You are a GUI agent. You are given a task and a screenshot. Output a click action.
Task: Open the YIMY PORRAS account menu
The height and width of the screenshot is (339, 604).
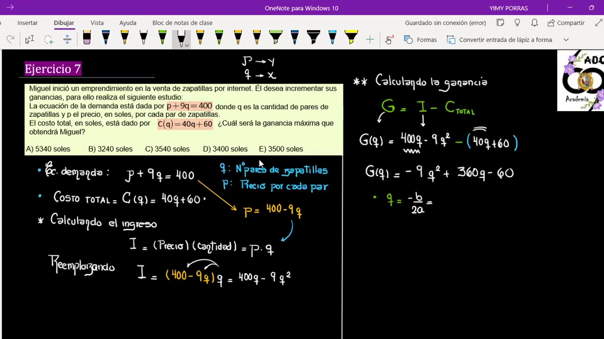[509, 8]
